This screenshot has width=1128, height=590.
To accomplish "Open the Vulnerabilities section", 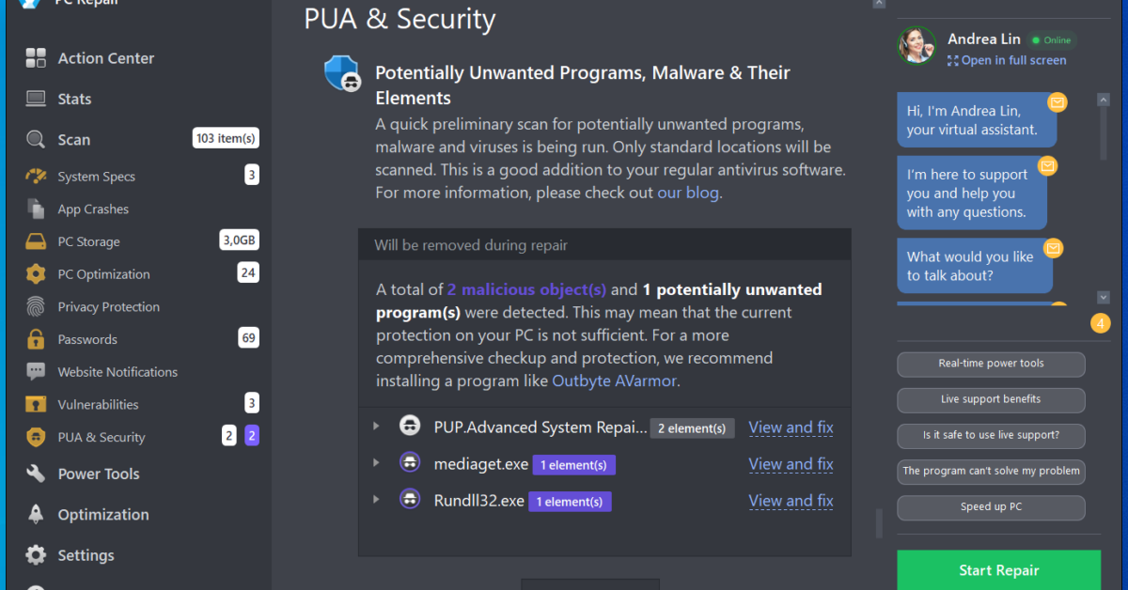I will pos(98,405).
